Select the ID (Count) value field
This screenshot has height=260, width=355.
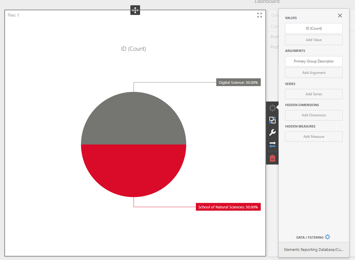[x=314, y=28]
